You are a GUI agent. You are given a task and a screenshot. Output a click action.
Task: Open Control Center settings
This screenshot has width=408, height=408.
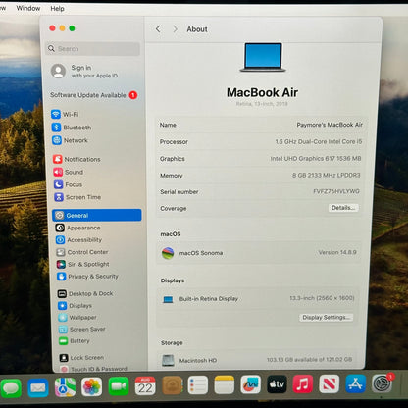coord(82,252)
